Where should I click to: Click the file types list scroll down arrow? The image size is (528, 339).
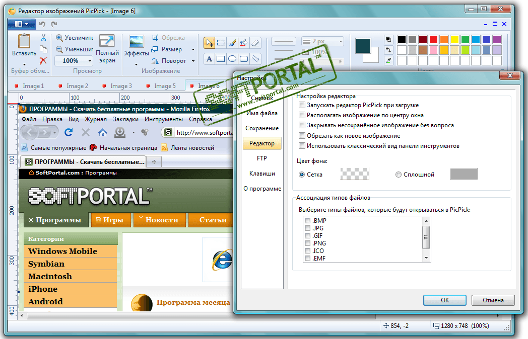pyautogui.click(x=426, y=259)
